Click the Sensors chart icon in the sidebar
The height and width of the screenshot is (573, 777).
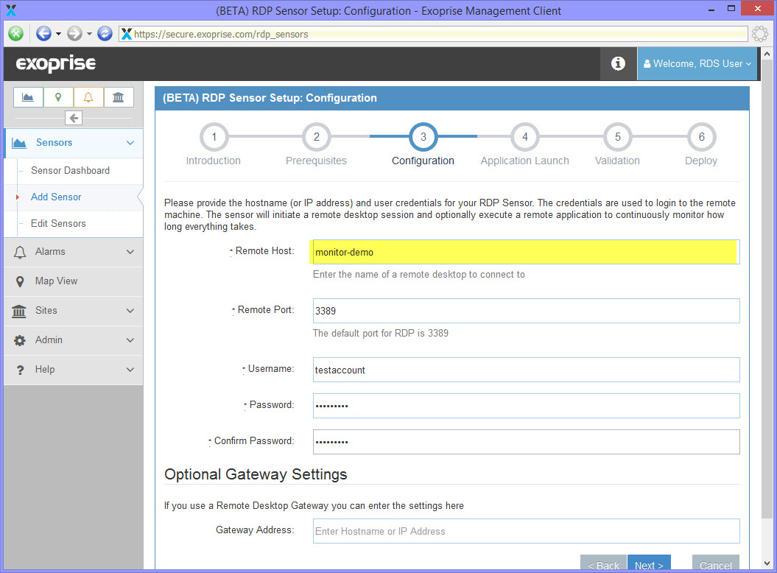(x=19, y=143)
